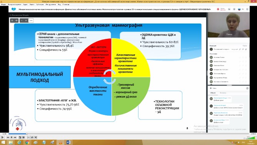Open Google Chrome from the taskbar
The height and width of the screenshot is (145, 257).
tap(27, 142)
